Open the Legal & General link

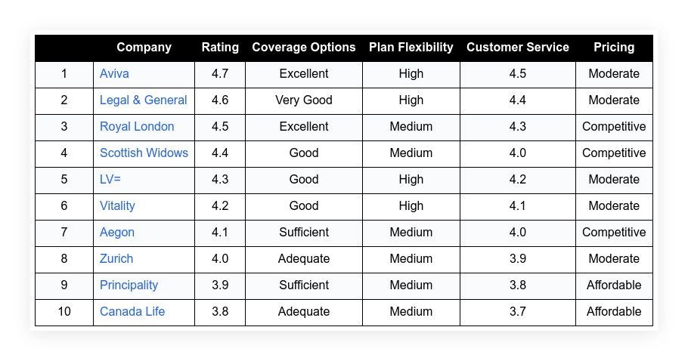pos(143,100)
